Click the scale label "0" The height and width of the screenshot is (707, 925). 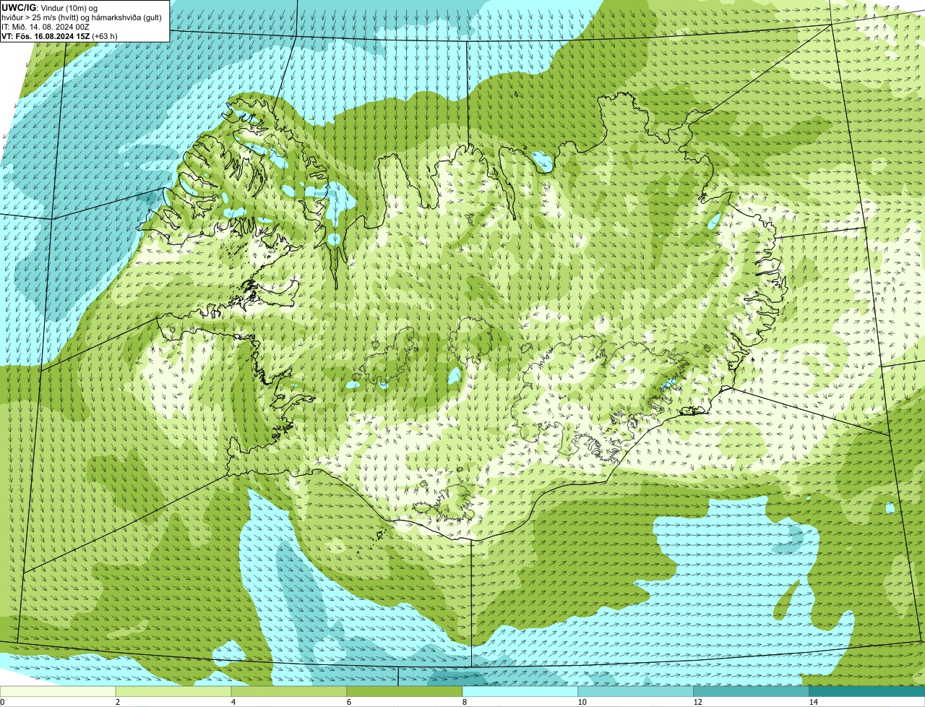click(x=2, y=702)
